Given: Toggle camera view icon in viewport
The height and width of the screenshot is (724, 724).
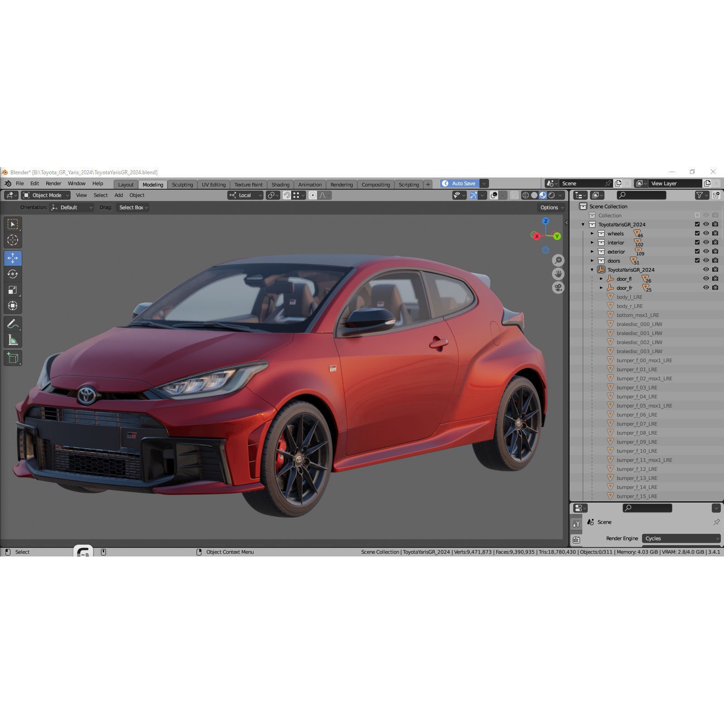Looking at the screenshot, I should point(558,288).
